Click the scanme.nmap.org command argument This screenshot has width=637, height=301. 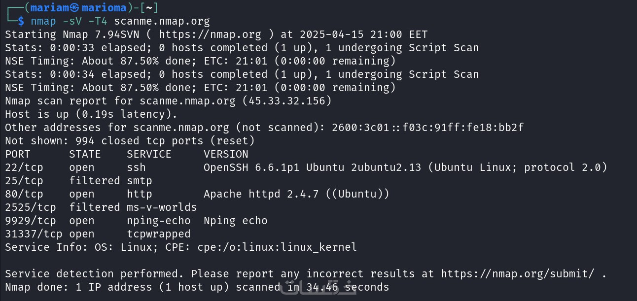162,21
